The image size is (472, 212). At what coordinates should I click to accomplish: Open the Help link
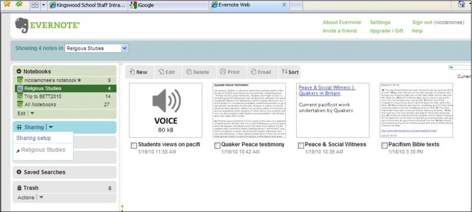point(417,31)
